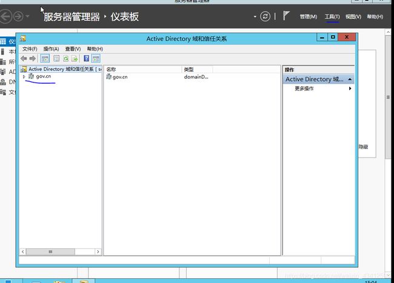The width and height of the screenshot is (394, 283).
Task: Click the Export List toolbar icon
Action: pos(75,59)
